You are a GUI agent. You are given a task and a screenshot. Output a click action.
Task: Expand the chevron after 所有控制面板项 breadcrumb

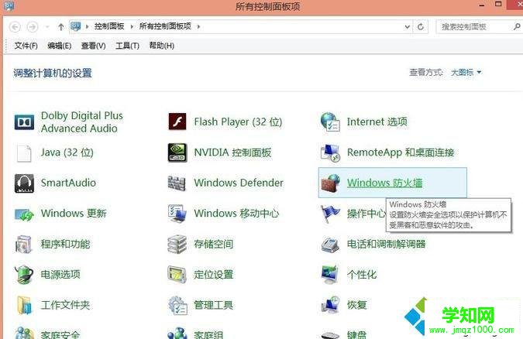[198, 26]
